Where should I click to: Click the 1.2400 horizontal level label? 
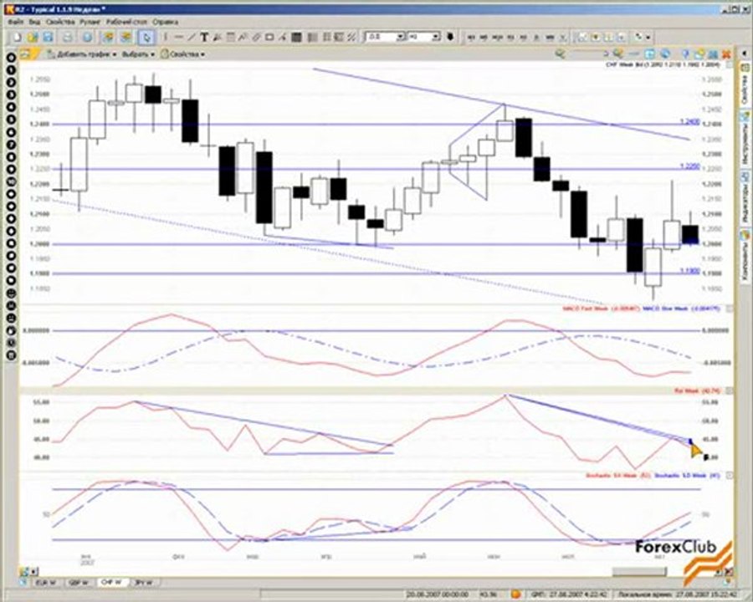tap(689, 122)
